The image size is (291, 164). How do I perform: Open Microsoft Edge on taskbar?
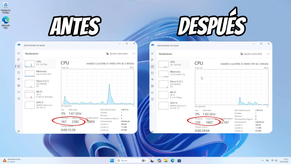pyautogui.click(x=172, y=161)
